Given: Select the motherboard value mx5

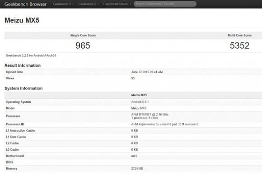Looking at the screenshot, I should pos(134,156).
